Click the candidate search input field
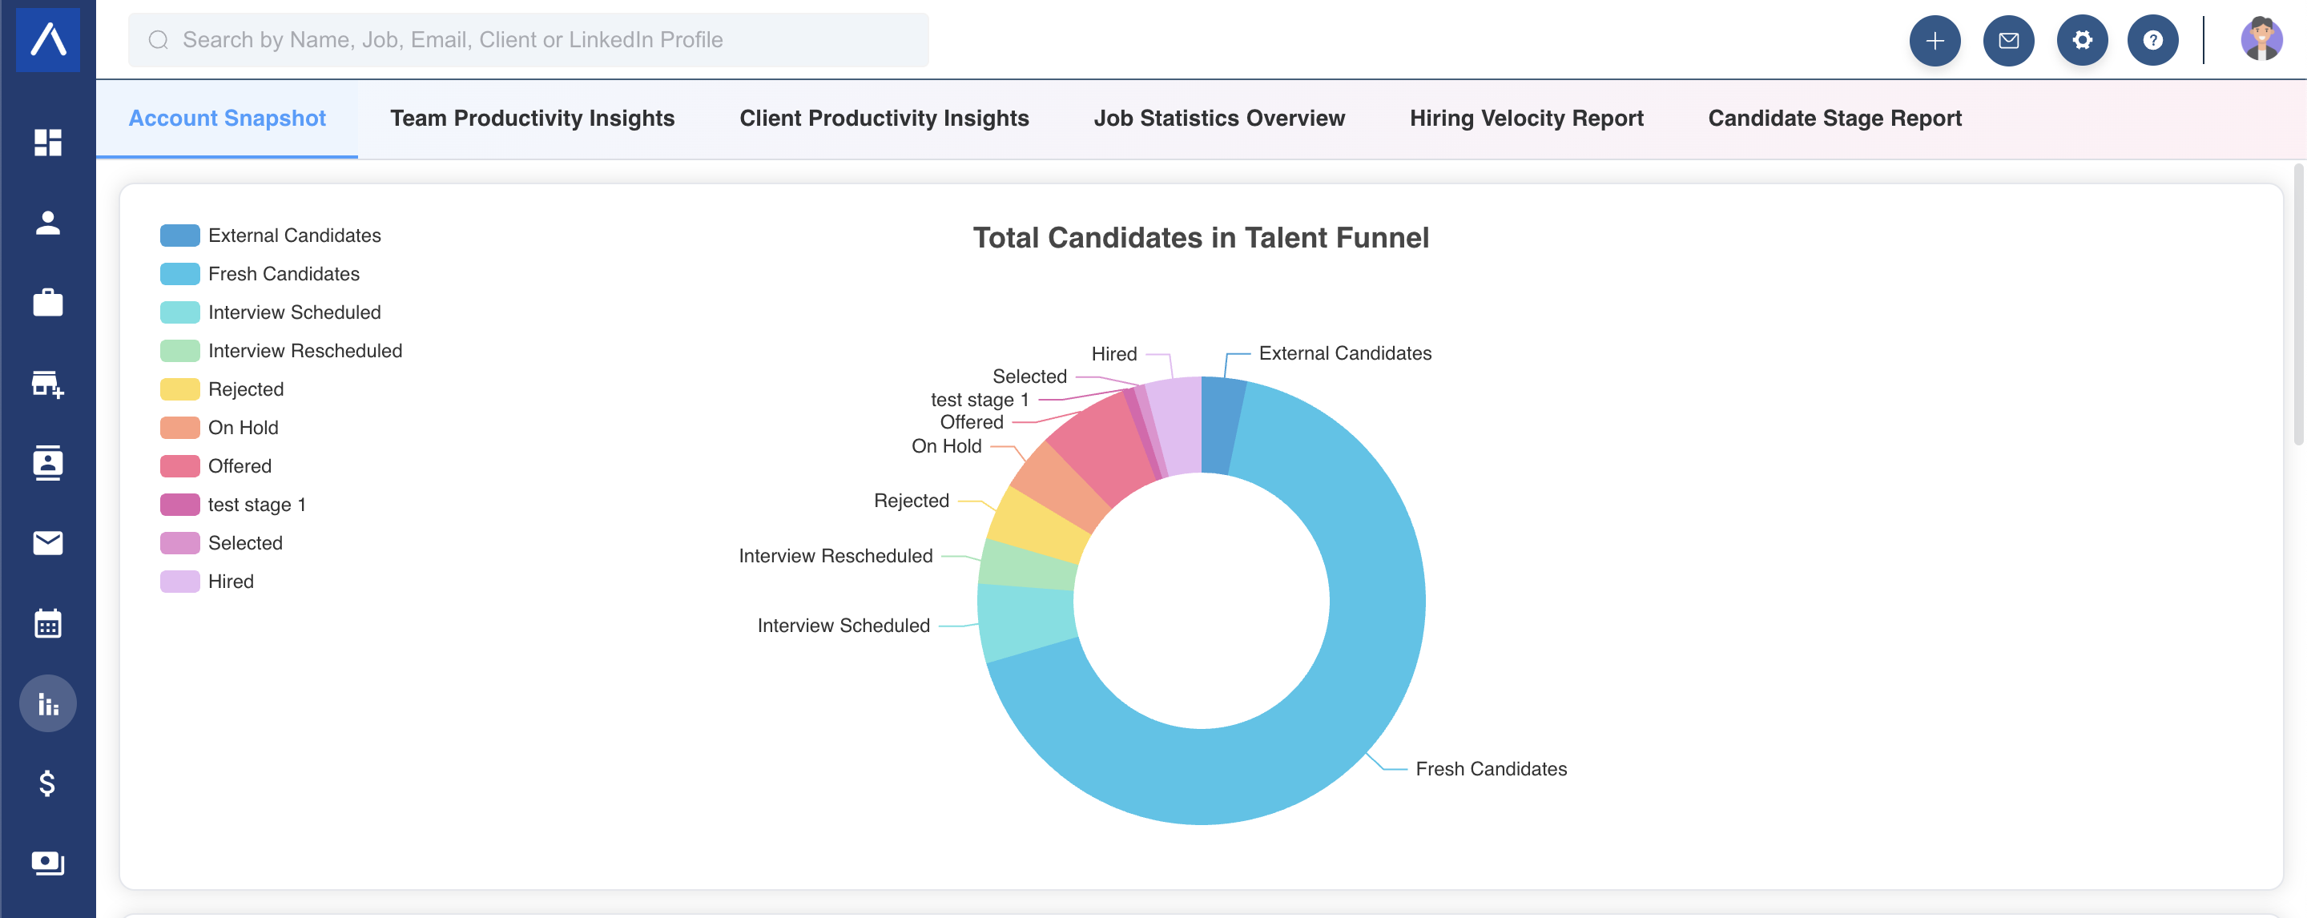The image size is (2307, 918). (x=529, y=40)
